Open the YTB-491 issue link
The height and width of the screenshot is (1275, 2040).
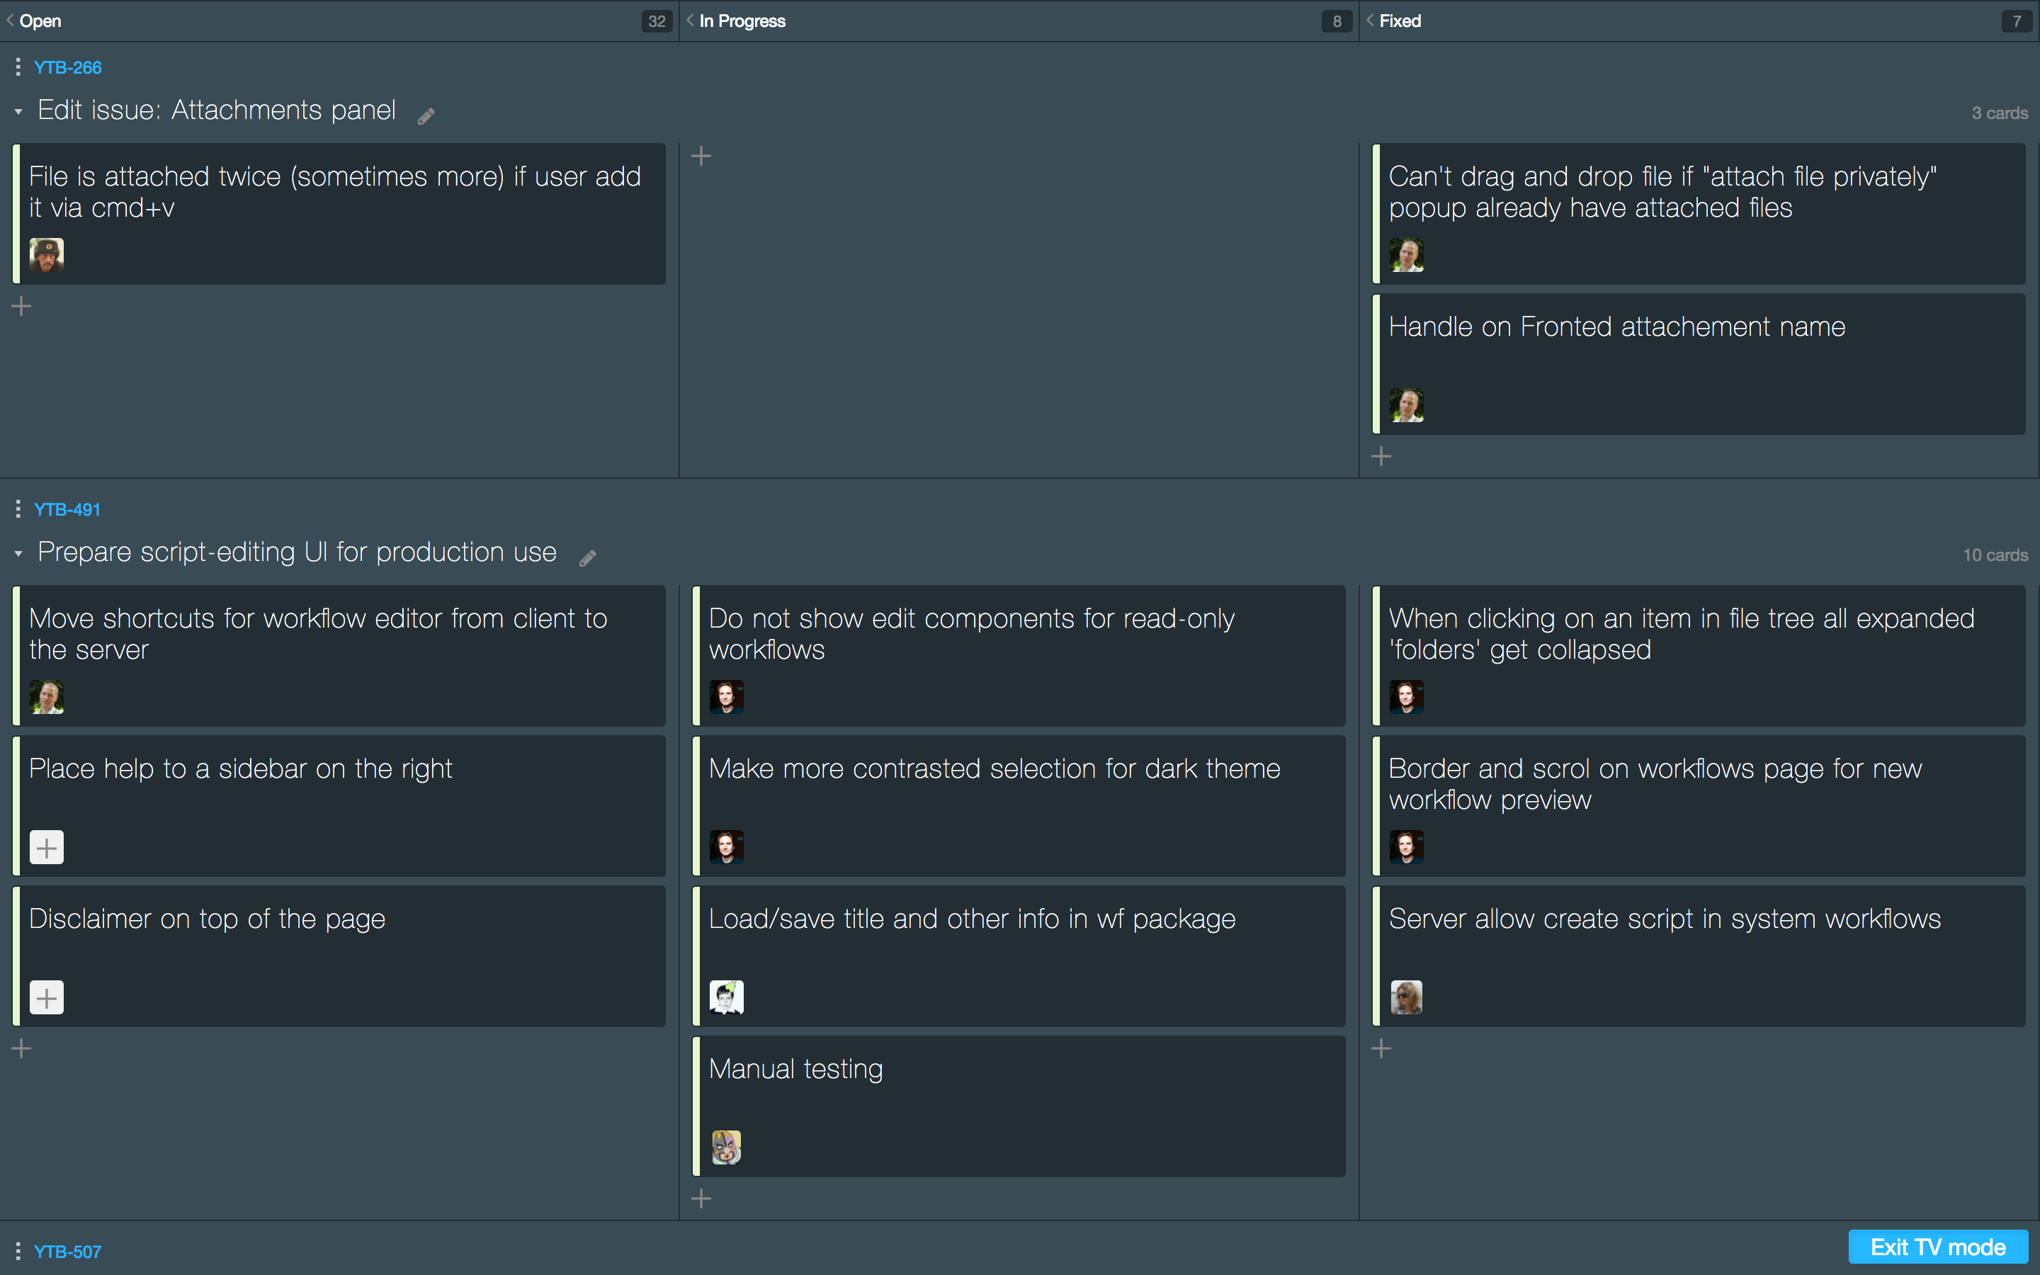coord(67,509)
